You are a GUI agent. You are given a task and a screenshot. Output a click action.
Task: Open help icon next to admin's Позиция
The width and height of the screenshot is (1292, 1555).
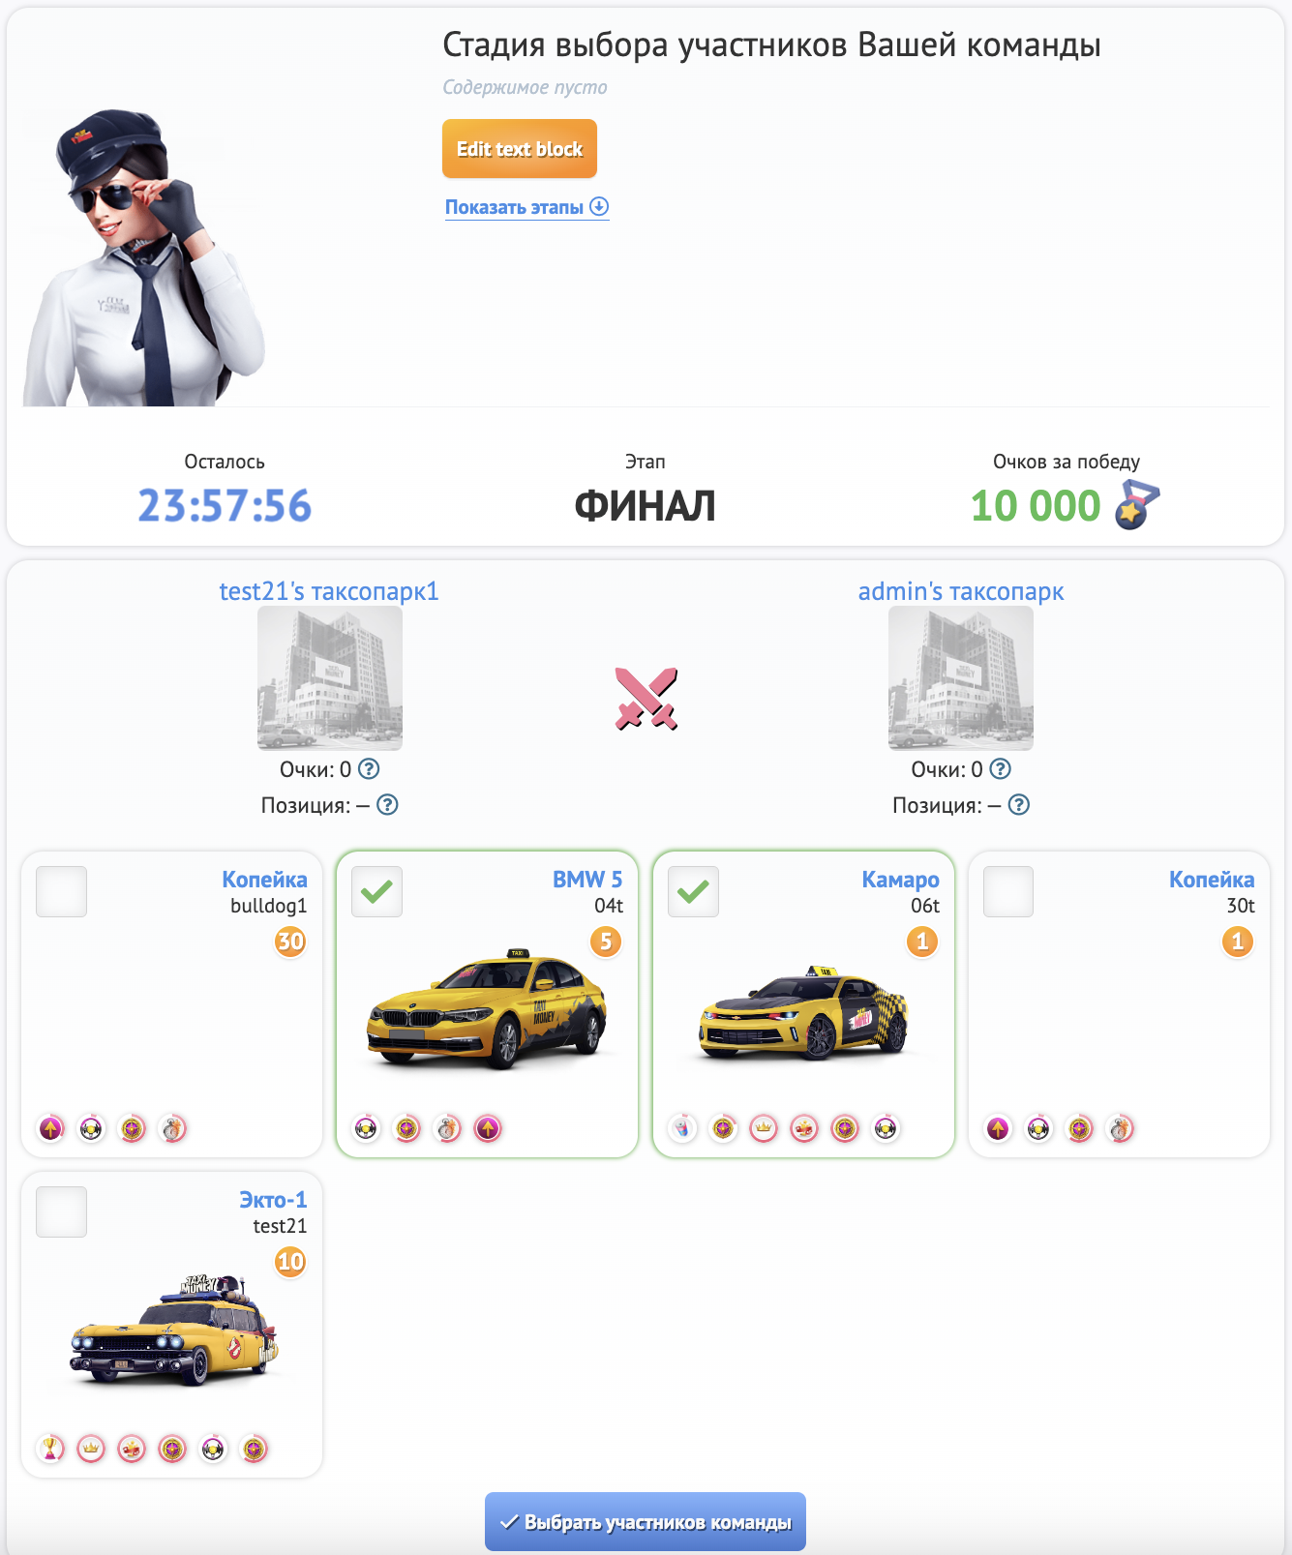click(1019, 805)
